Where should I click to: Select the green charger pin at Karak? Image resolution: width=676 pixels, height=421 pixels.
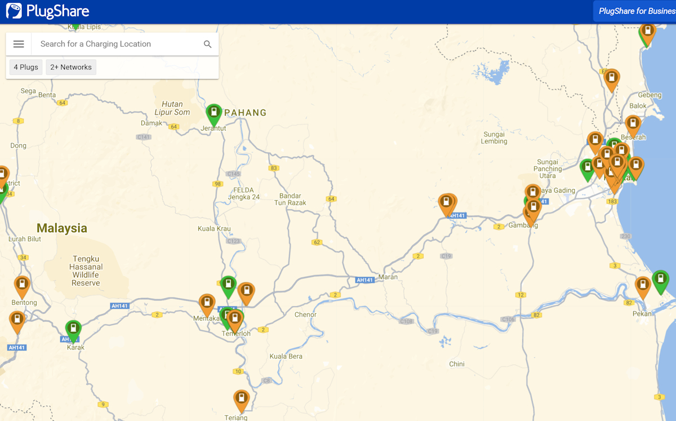[x=73, y=329]
